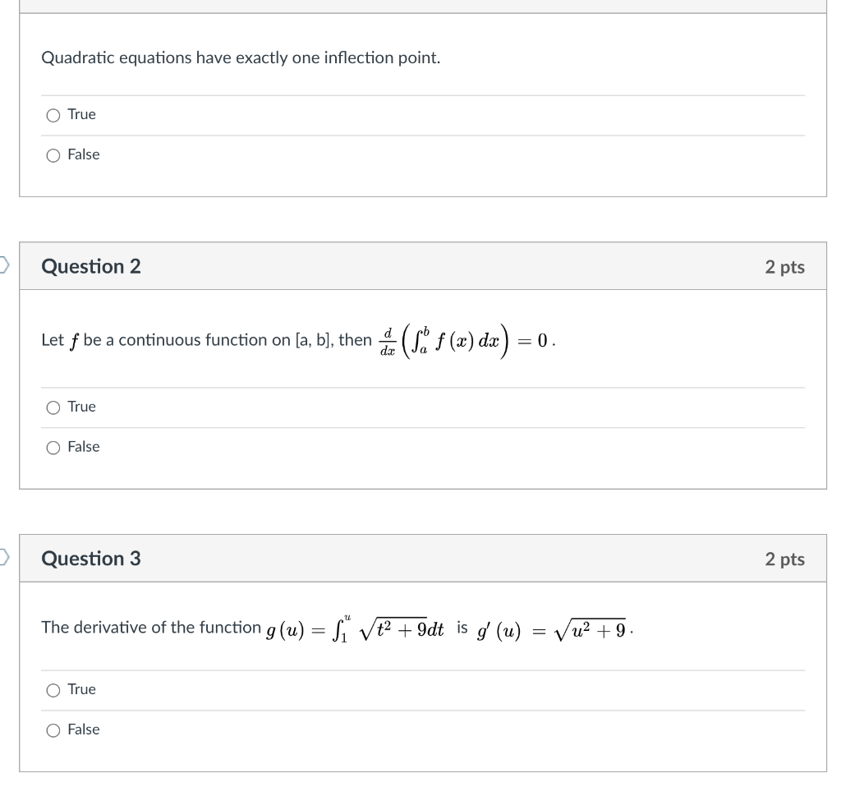Click the 2 pts label for Question 3

785,559
